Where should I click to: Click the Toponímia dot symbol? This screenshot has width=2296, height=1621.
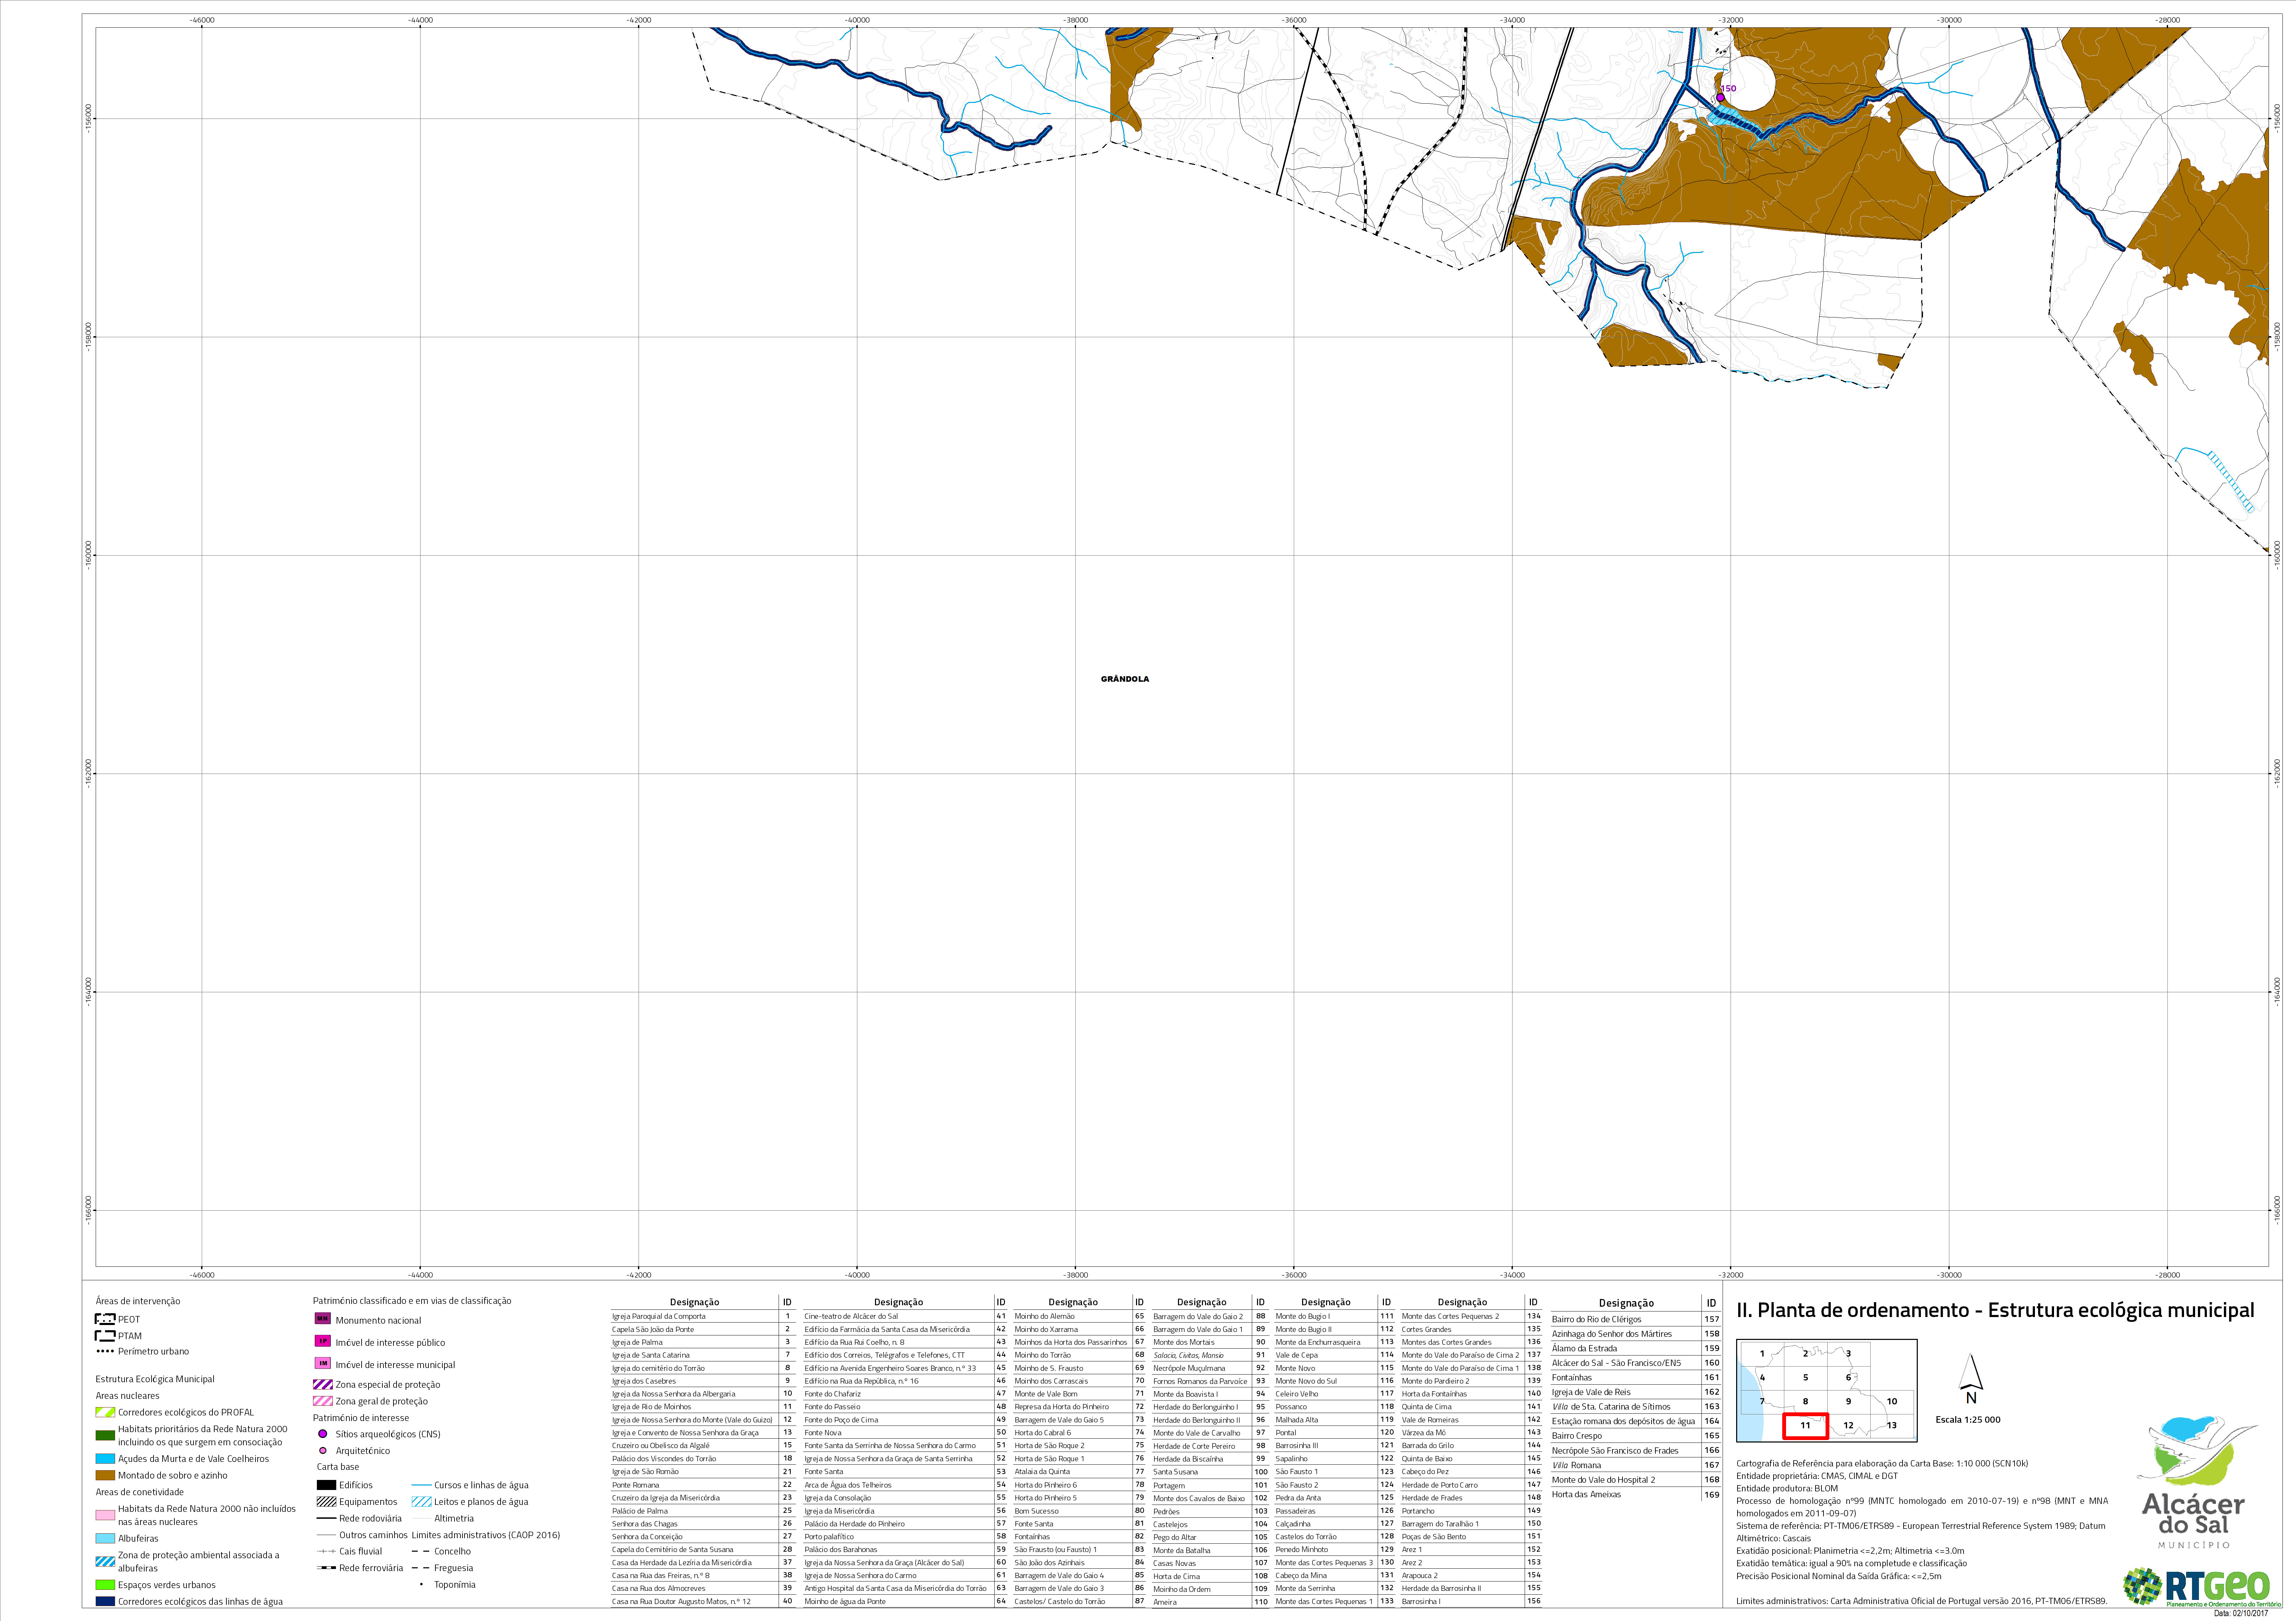(421, 1584)
